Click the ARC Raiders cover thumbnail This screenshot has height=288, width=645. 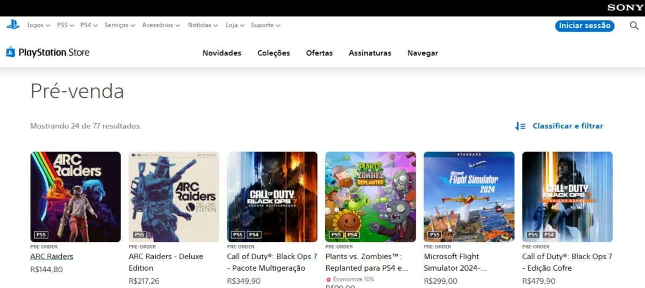click(75, 197)
